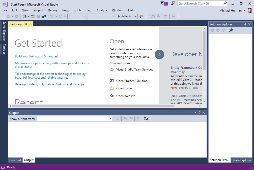Click Visual Studio Team Services checkout
The image size is (254, 170).
pos(131,70)
